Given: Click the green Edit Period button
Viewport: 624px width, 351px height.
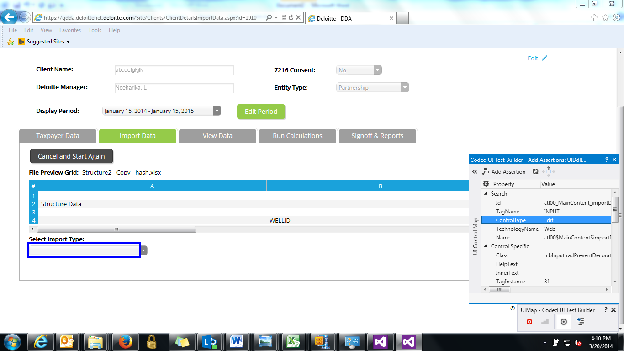Looking at the screenshot, I should click(261, 112).
